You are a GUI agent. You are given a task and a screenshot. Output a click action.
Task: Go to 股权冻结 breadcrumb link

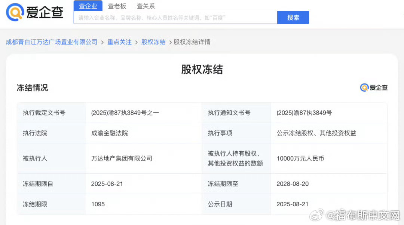(x=153, y=42)
